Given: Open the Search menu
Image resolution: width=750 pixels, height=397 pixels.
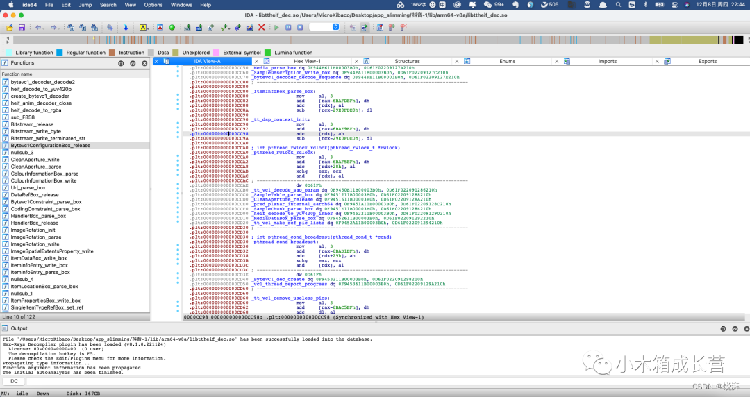Looking at the screenshot, I should 108,5.
